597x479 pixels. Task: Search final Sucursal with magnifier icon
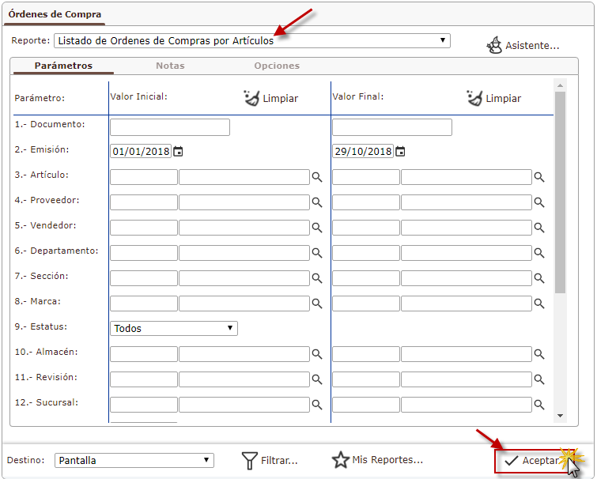539,405
